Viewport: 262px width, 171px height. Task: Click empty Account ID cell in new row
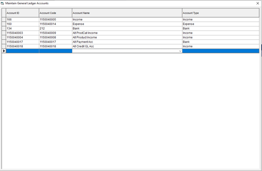pyautogui.click(x=22, y=51)
